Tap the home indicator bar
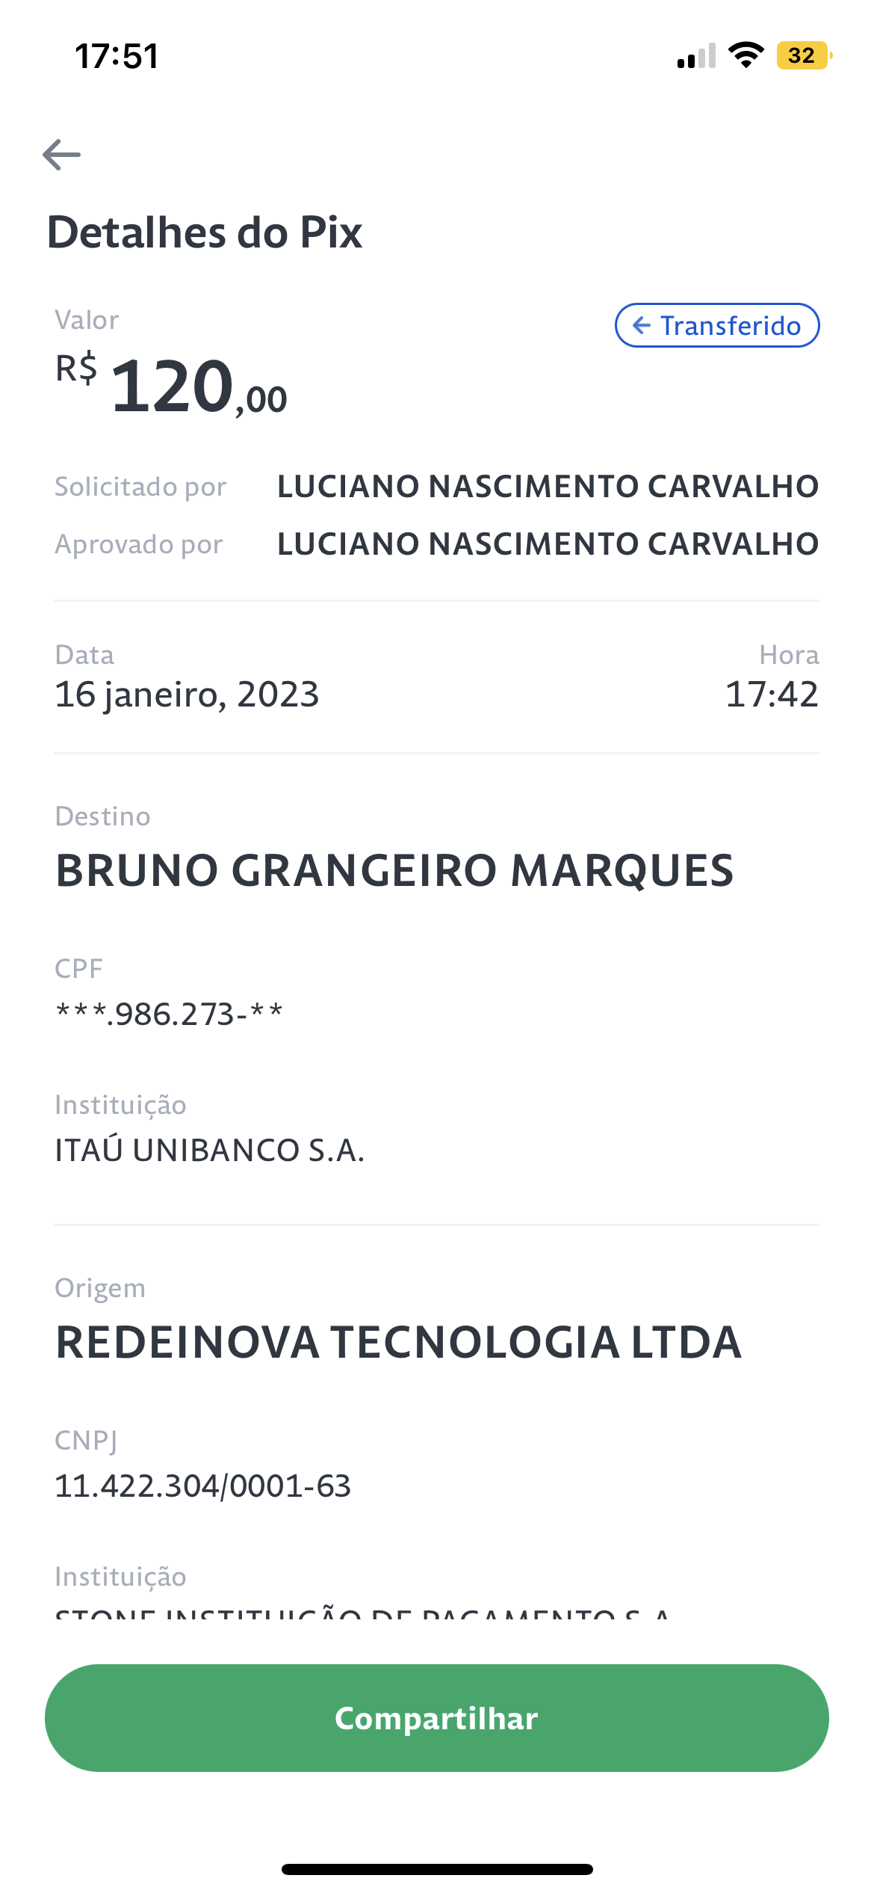Screen dimensions: 874x1893 tap(437, 1869)
